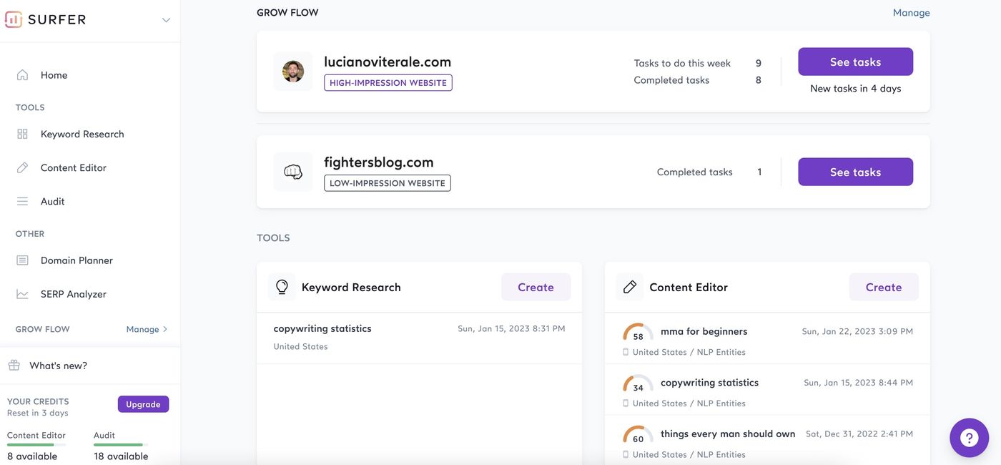The width and height of the screenshot is (1001, 465).
Task: Click the Keyword Research lightbulb icon
Action: pos(282,287)
